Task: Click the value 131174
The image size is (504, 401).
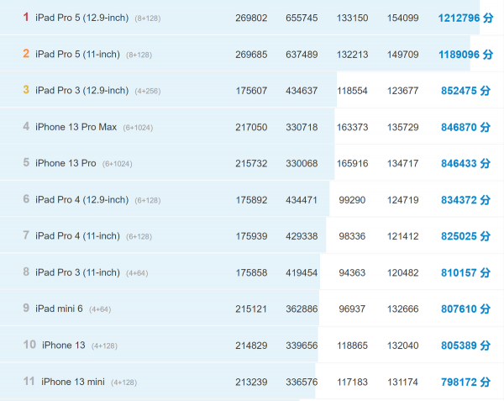Action: coord(402,382)
